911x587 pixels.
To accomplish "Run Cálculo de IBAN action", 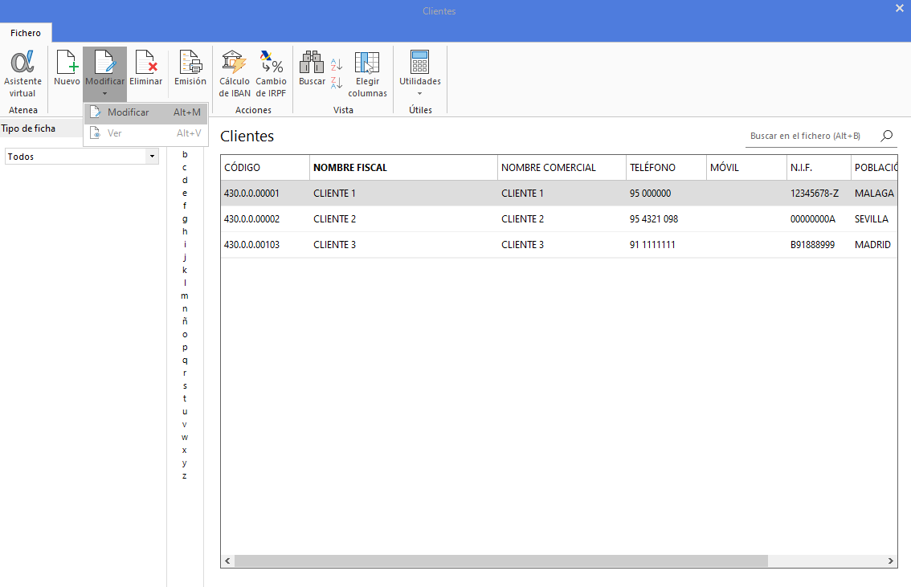I will tap(234, 74).
